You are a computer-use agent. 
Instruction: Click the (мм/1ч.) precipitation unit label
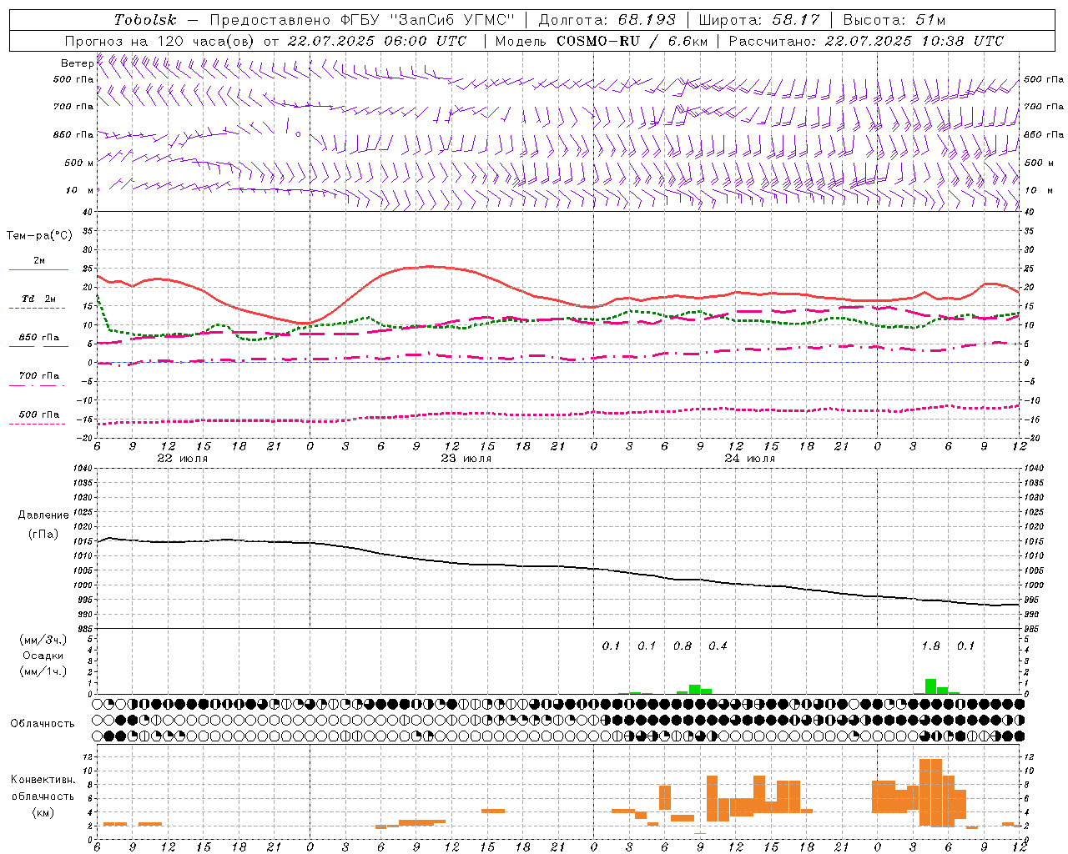(43, 671)
